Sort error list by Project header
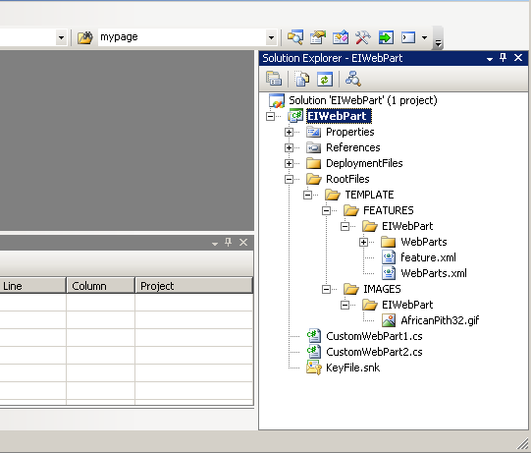 pyautogui.click(x=193, y=286)
